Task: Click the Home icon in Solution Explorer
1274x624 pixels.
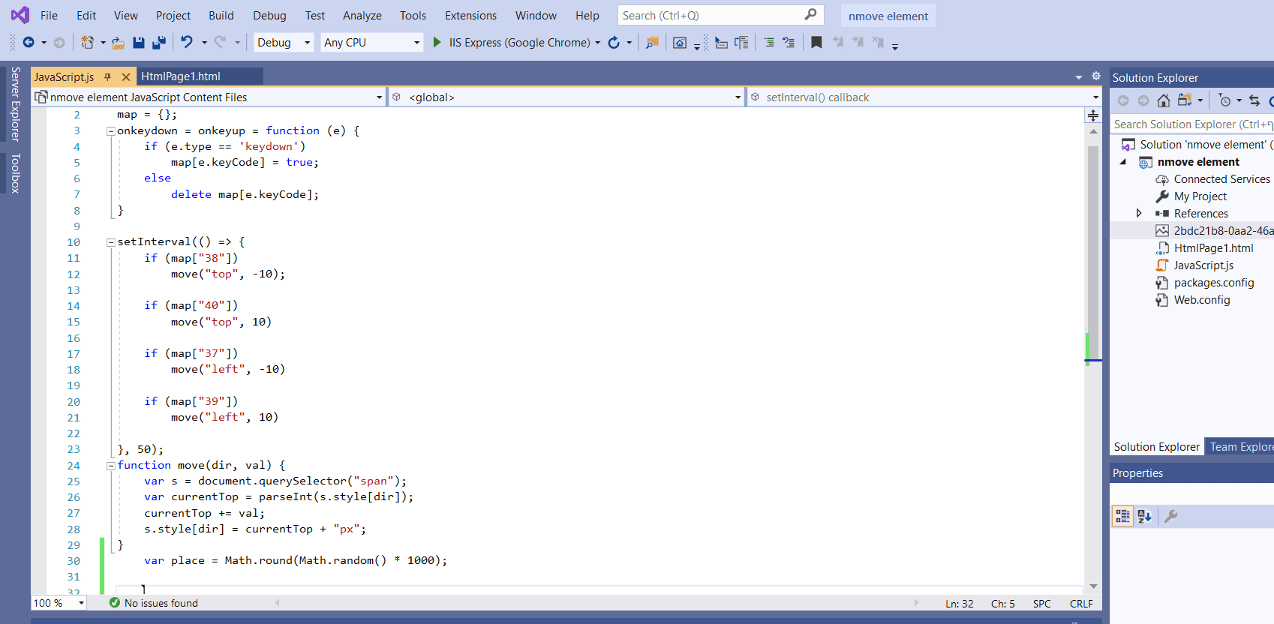Action: [1164, 100]
